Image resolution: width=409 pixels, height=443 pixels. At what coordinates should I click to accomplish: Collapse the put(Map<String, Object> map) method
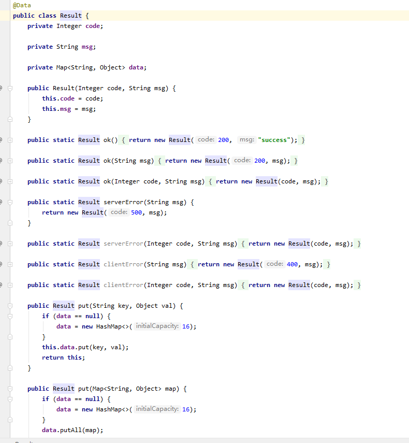pos(10,389)
